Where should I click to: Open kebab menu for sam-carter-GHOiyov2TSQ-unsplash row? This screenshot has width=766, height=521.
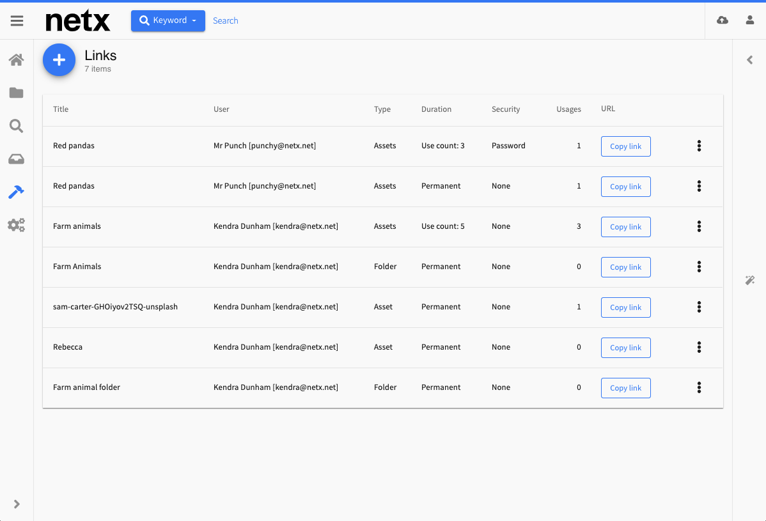pos(699,307)
